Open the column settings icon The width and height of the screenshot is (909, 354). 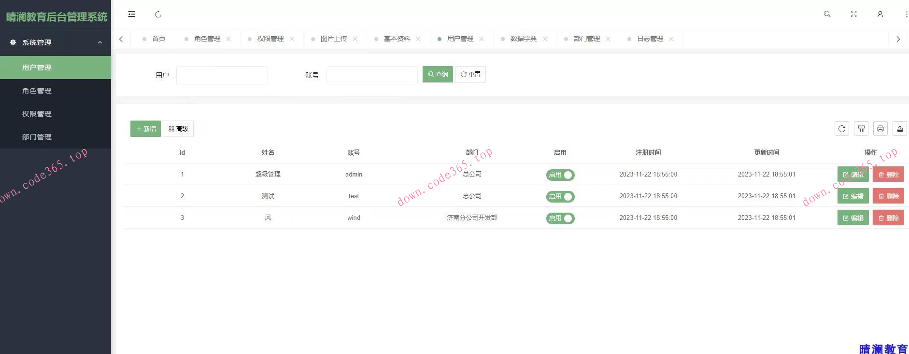click(x=861, y=129)
